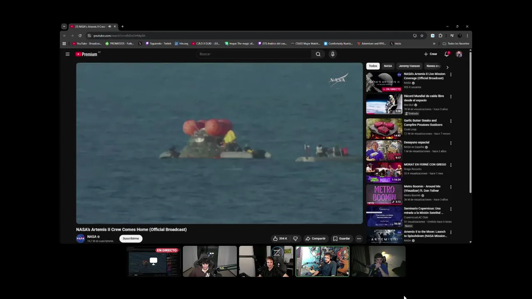Click the Artemis II to the Moon: Launch title
This screenshot has width=532, height=299.
click(425, 234)
